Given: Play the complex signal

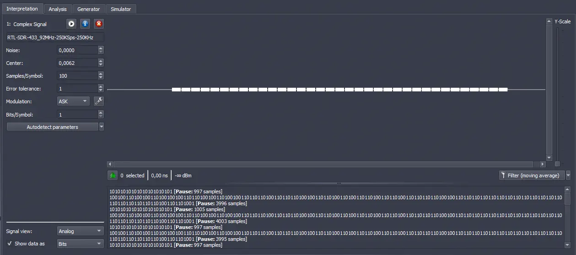Looking at the screenshot, I should point(71,24).
